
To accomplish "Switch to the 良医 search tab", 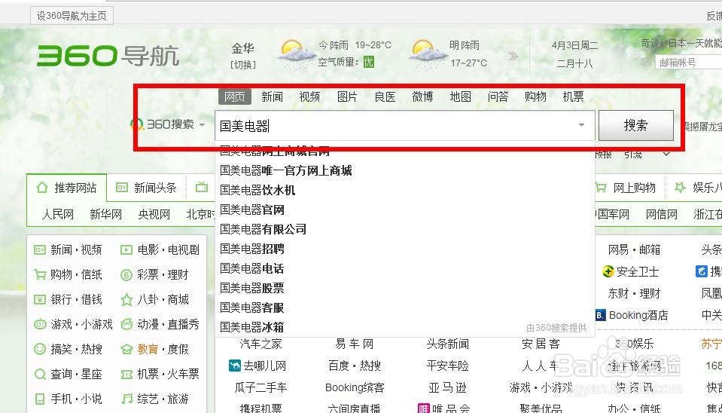I will point(385,96).
